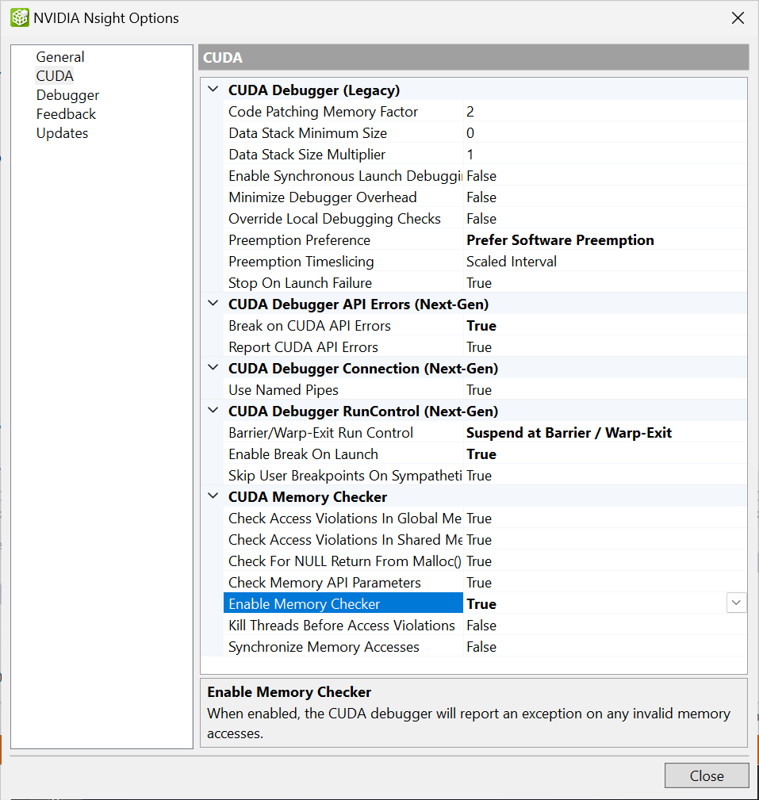Collapse CUDA Debugger API Errors (Next-Gen) section
This screenshot has width=759, height=800.
pyautogui.click(x=213, y=304)
